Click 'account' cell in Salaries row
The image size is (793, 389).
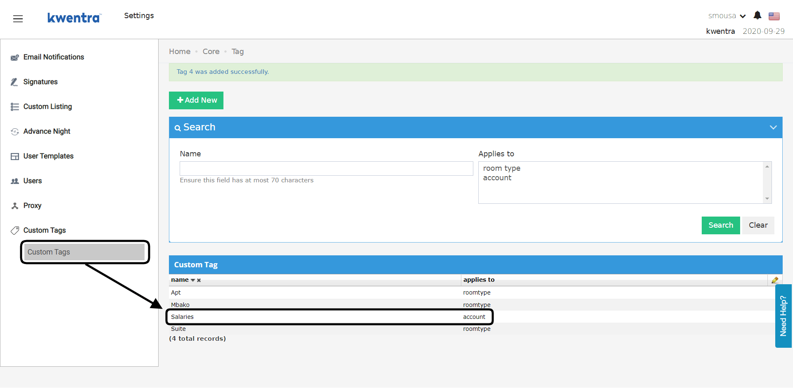coord(474,317)
